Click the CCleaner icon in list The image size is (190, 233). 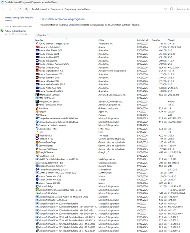(37, 115)
